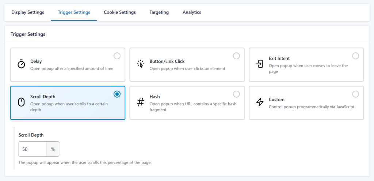Click the Custom lightning bolt icon
The image size is (374, 181).
(260, 102)
